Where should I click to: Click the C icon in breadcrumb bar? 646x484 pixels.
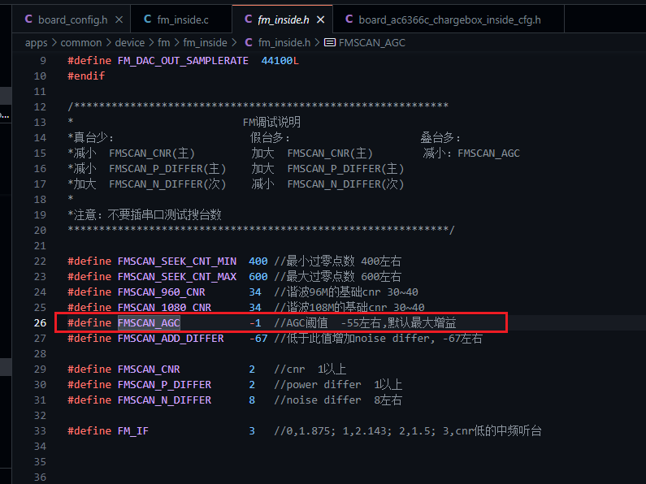coord(249,42)
